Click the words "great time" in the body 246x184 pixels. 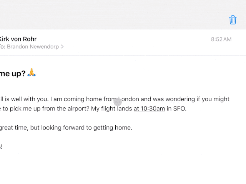(13, 128)
